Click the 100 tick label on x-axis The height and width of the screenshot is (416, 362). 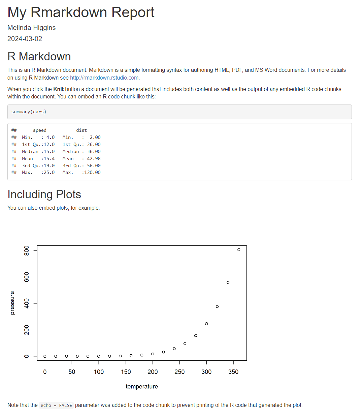click(x=99, y=372)
